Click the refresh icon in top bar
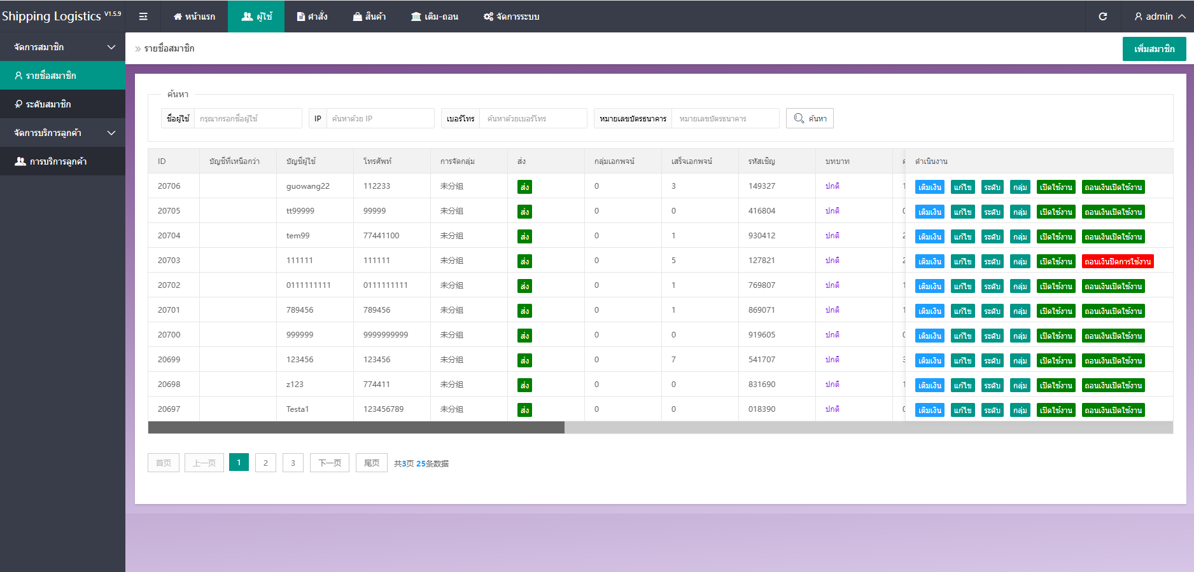This screenshot has width=1194, height=572. pyautogui.click(x=1103, y=17)
